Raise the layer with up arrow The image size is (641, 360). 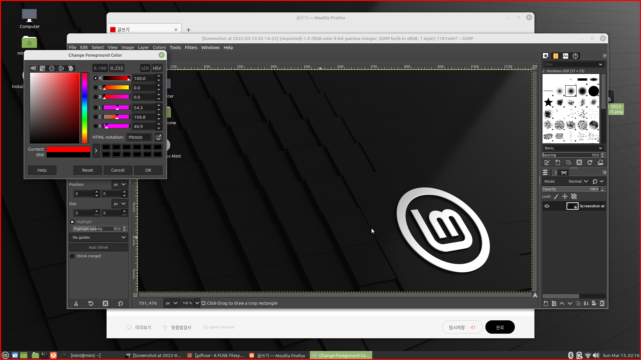[562, 303]
